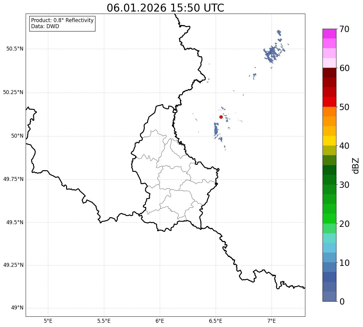Click the 50.25°N latitude label
The image size is (363, 327).
13,92
